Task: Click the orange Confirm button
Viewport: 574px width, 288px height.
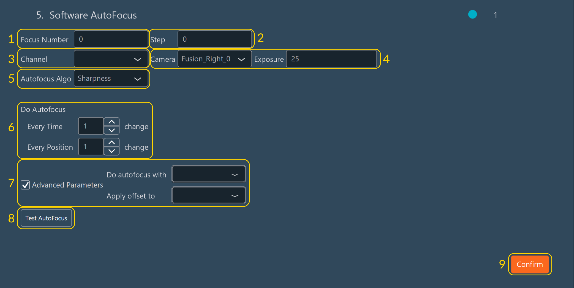Action: [x=530, y=264]
